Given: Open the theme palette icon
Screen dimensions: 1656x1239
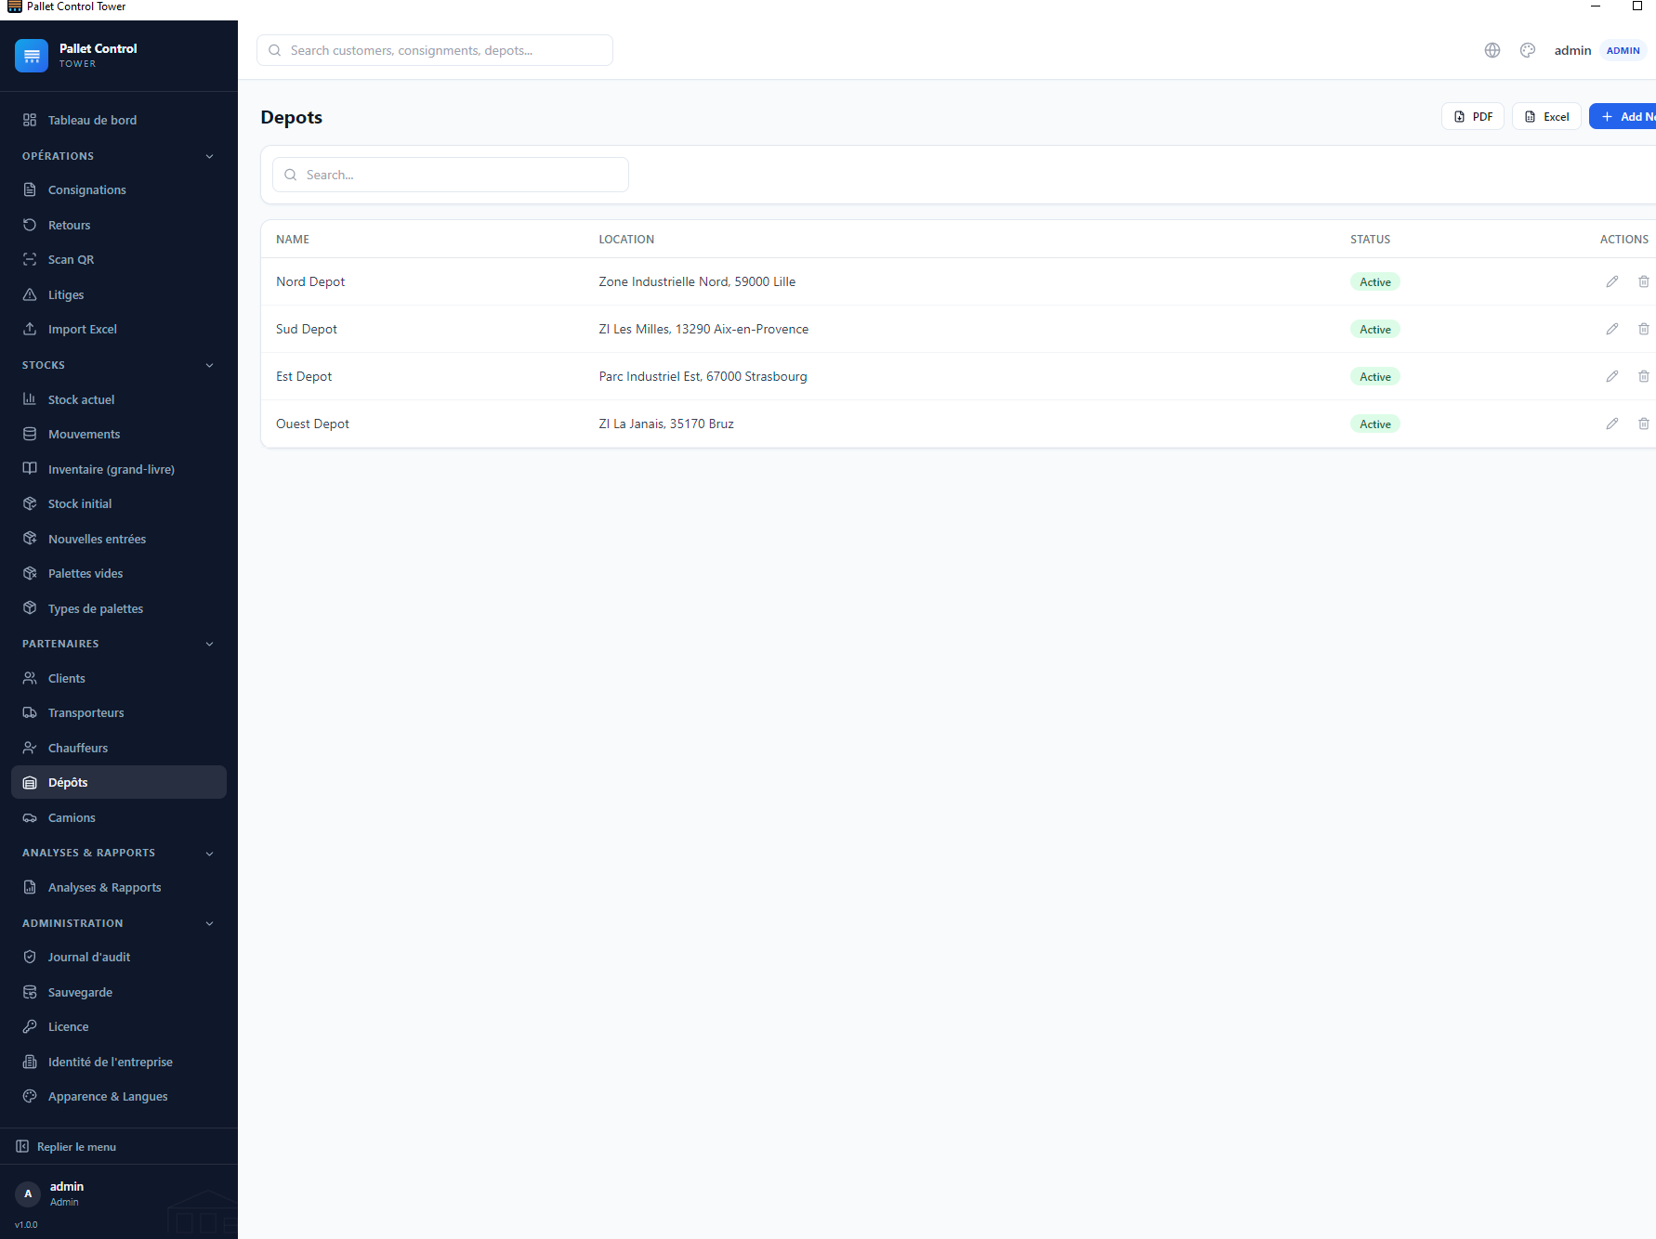Looking at the screenshot, I should pos(1528,50).
